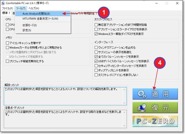This screenshot has width=185, height=134.
Task: Enable 無応答アプリケーションの終了時間を短縮 checkbox
Action: [96, 25]
